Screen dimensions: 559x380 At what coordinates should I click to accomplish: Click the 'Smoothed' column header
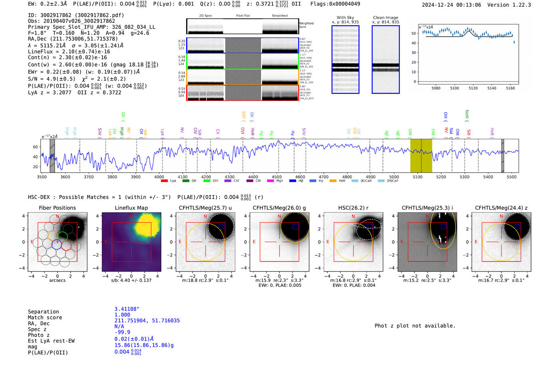click(x=279, y=16)
